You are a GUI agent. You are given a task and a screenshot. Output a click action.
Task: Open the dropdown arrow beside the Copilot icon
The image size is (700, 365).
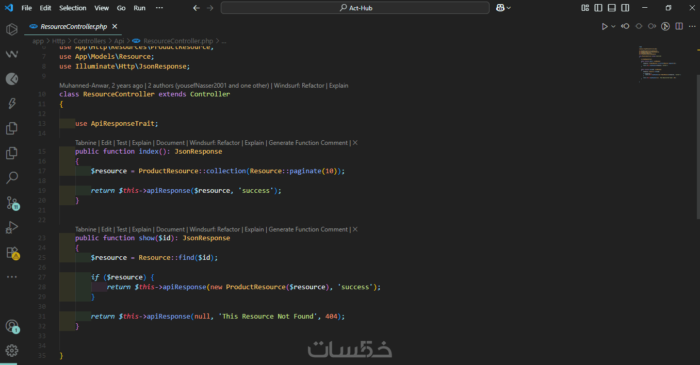pyautogui.click(x=509, y=8)
